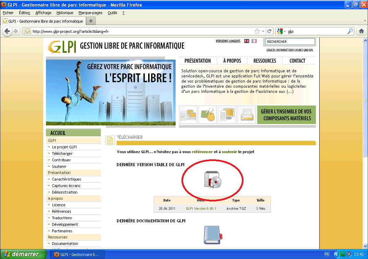The height and width of the screenshot is (259, 368).
Task: Click the GLPI Firefox taskbar button
Action: tap(78, 254)
